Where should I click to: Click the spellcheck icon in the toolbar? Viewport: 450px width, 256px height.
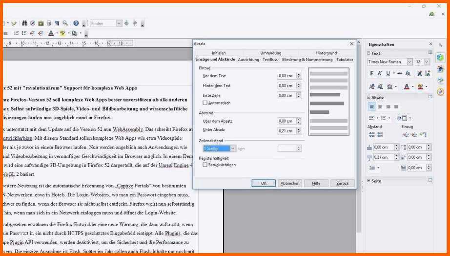point(14,23)
